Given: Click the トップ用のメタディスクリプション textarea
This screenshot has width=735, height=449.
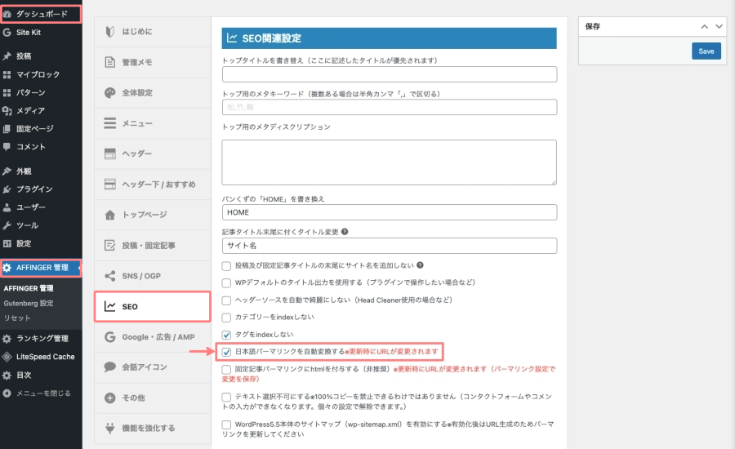Looking at the screenshot, I should (x=390, y=162).
